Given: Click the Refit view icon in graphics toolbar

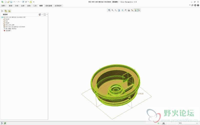Looking at the screenshot, I should coord(109,10).
